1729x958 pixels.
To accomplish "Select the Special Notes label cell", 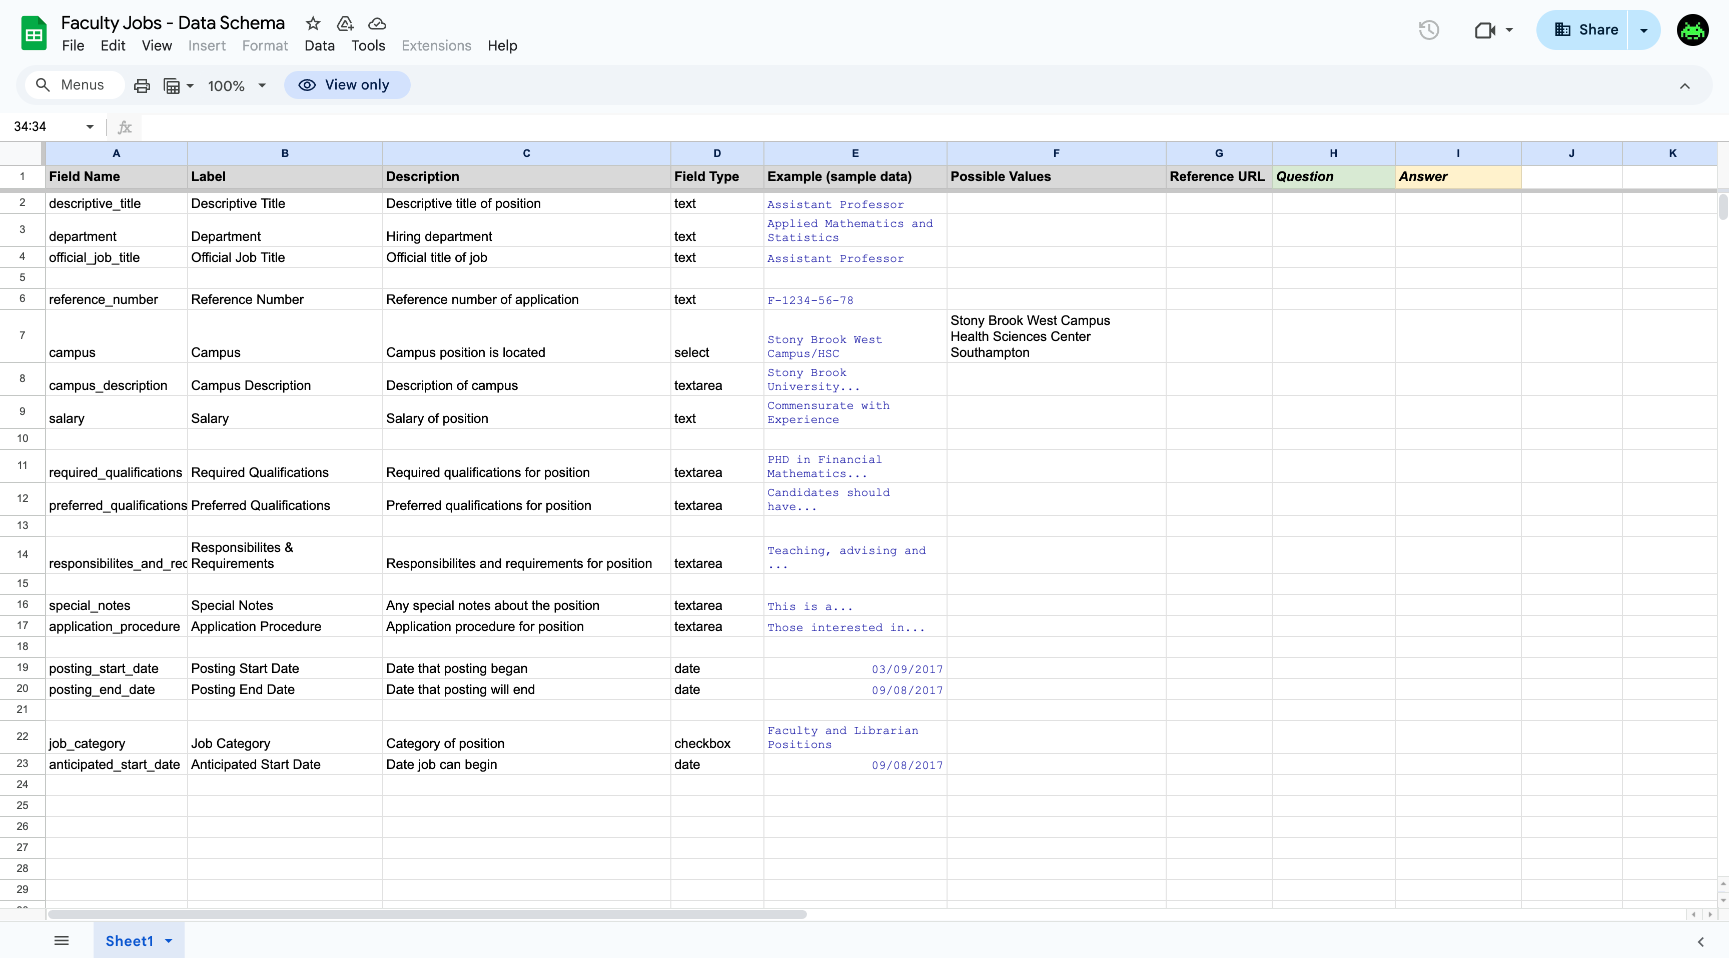I will (x=285, y=605).
